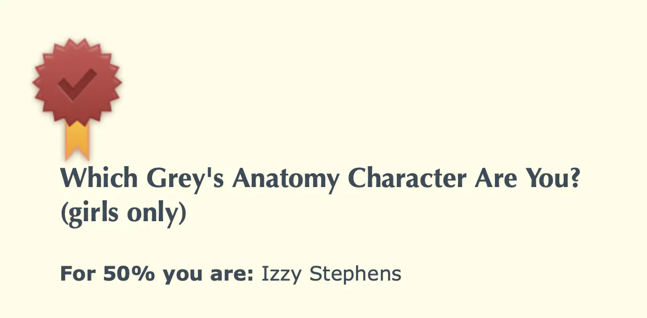Click the checkmark inside the badge
Viewport: 647px width, 318px height.
pyautogui.click(x=77, y=84)
